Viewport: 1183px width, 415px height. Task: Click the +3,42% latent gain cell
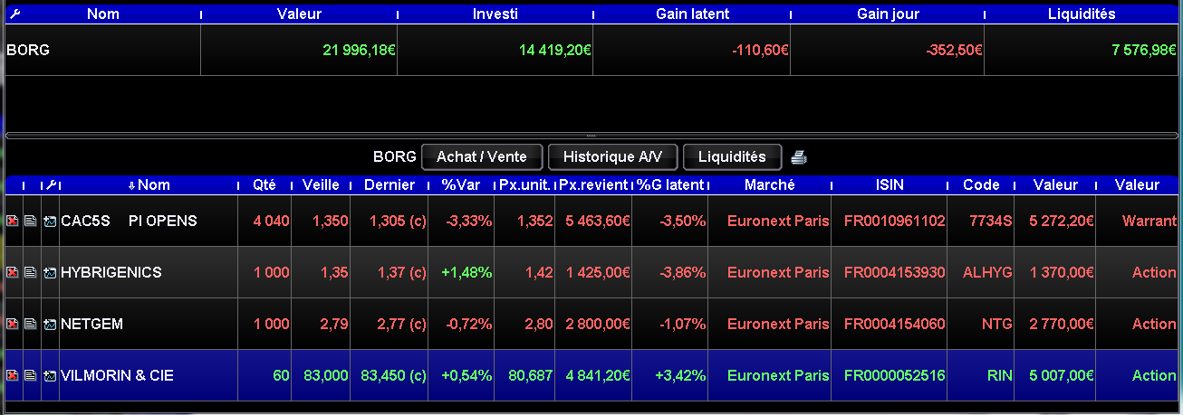click(x=678, y=375)
